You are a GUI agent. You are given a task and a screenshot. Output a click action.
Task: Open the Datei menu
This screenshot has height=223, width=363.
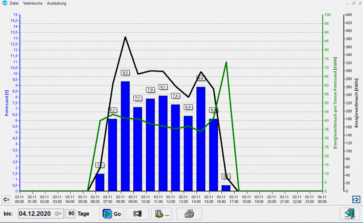(15, 3)
